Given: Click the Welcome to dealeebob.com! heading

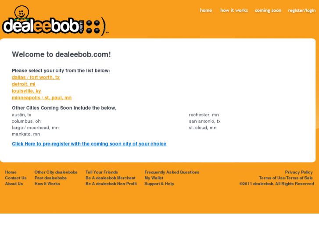Looking at the screenshot, I should pos(61,54).
